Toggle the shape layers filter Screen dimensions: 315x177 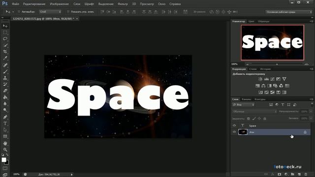pos(289,105)
